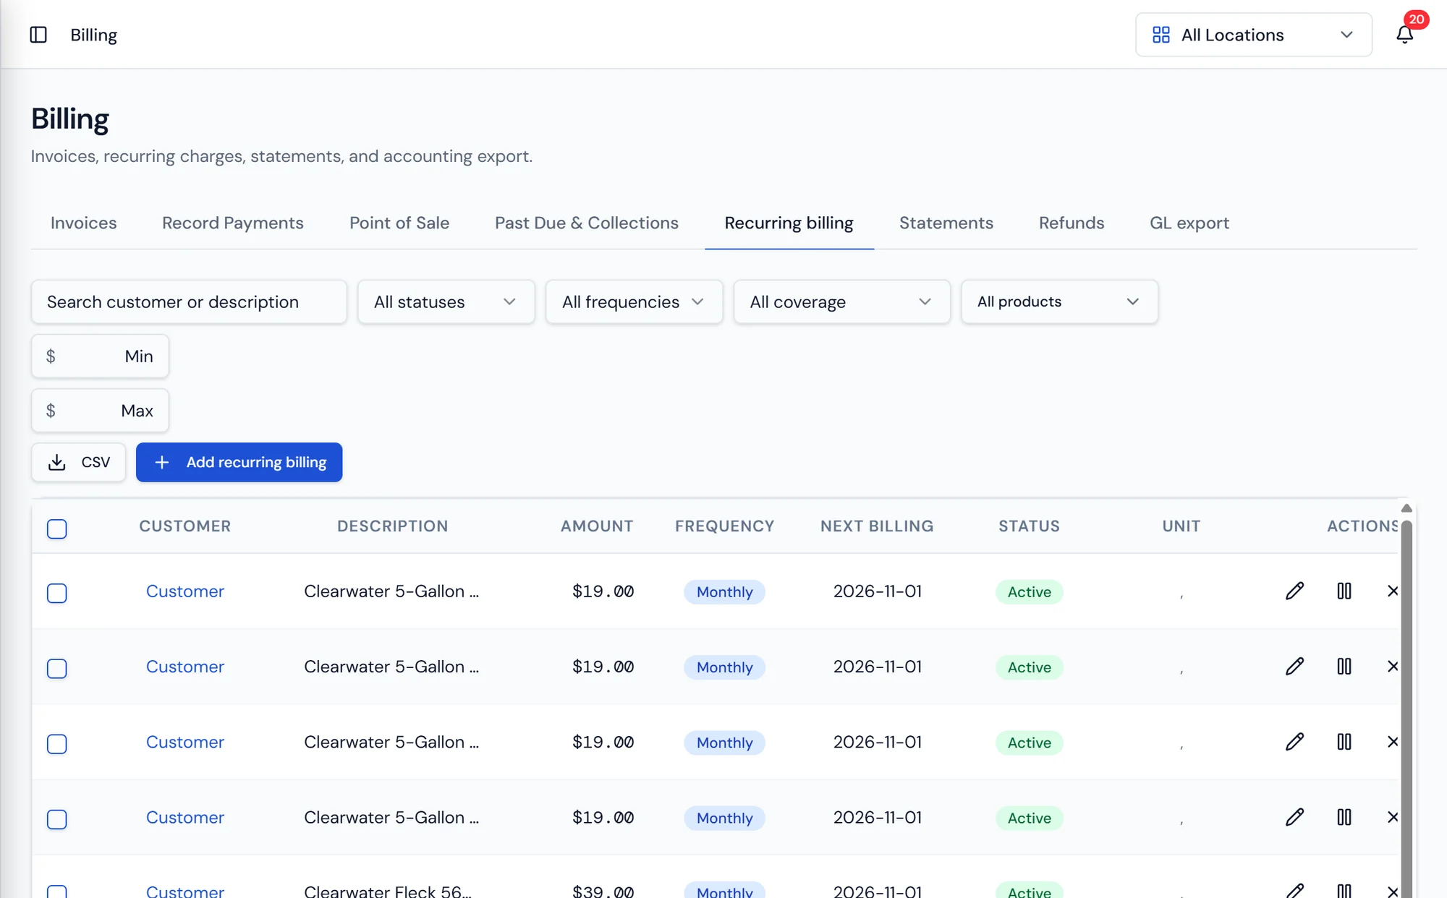This screenshot has height=898, width=1447.
Task: Cancel the third Clearwater 5-Gallon billing
Action: coord(1392,742)
